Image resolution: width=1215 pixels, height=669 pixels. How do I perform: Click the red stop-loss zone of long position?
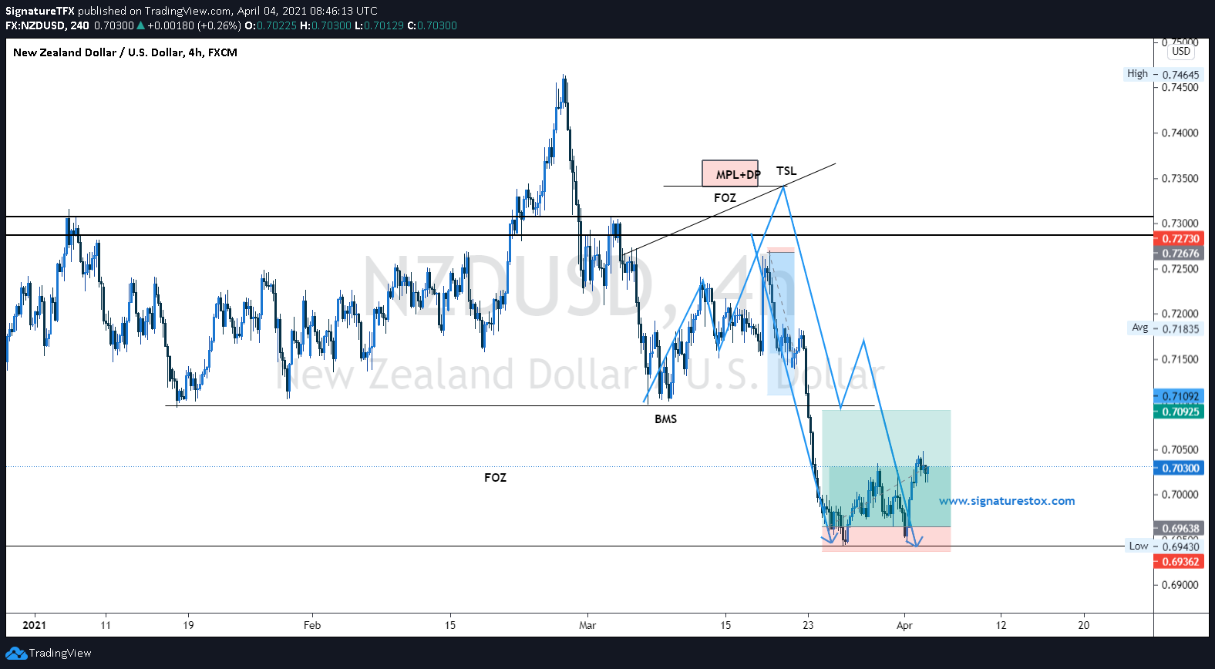coord(886,539)
